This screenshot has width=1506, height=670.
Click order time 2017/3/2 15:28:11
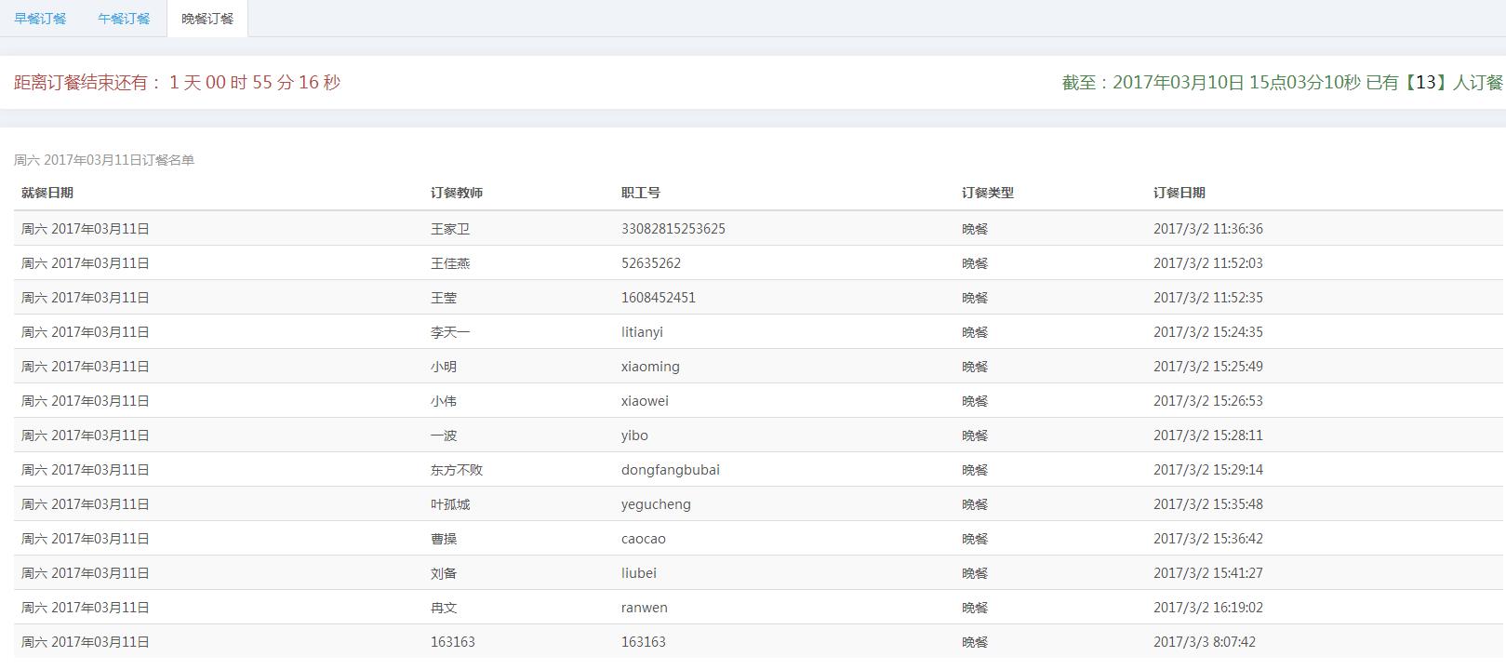pyautogui.click(x=1208, y=435)
